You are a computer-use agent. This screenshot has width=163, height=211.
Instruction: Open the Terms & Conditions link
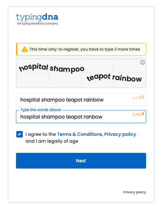click(79, 134)
